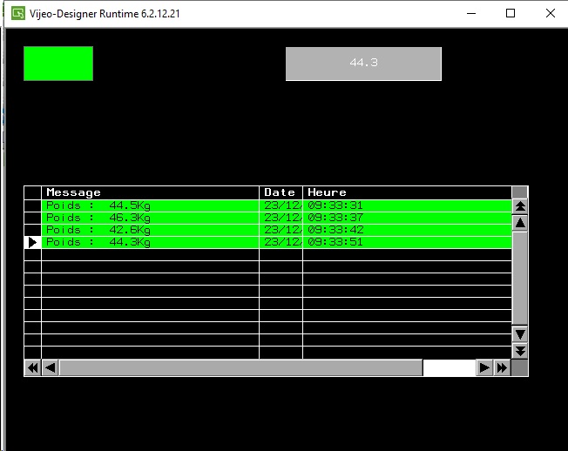The image size is (568, 451).
Task: Select the row Poids : 42.6Kg
Action: 150,230
